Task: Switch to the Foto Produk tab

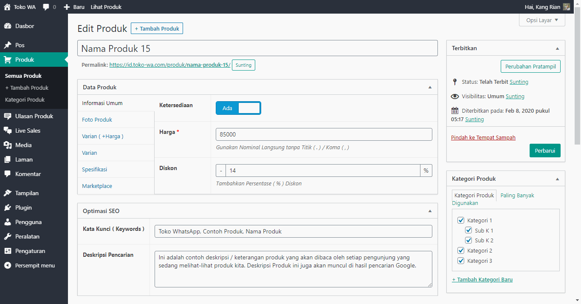Action: 97,119
